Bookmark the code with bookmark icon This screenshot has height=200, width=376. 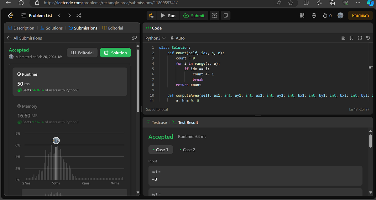click(352, 38)
